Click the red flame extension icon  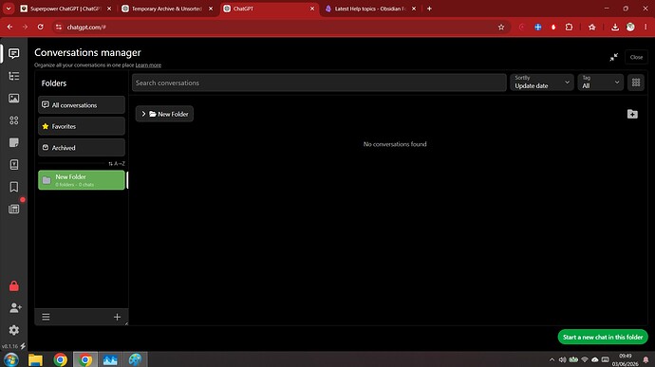pos(553,28)
